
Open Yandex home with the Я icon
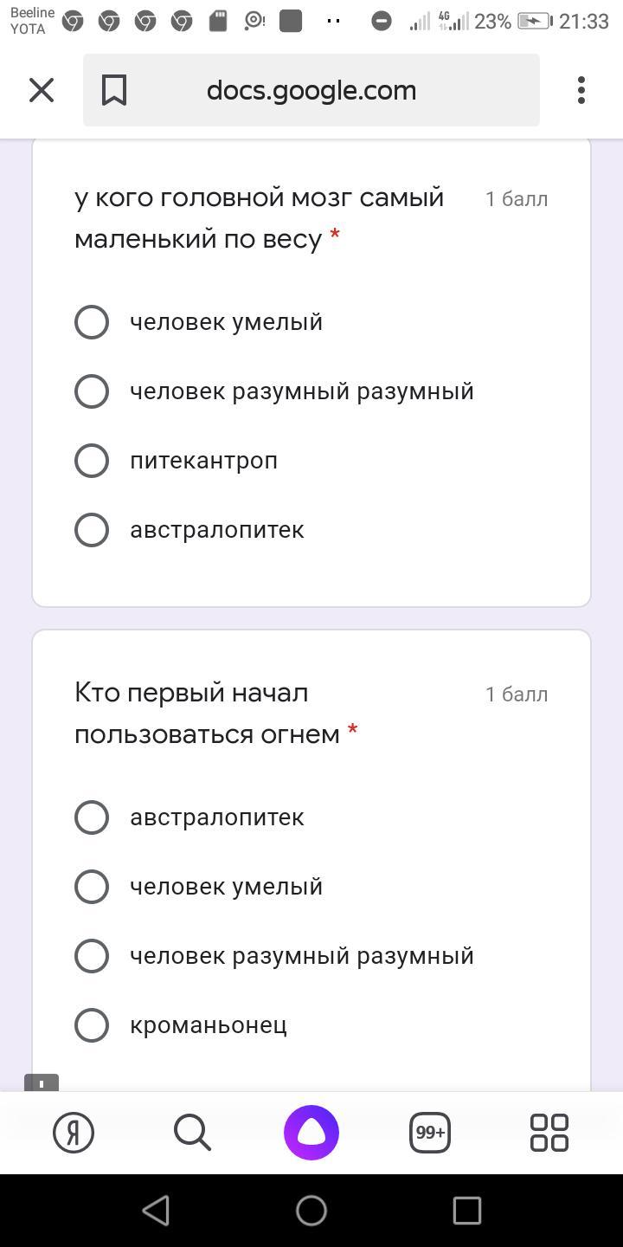pos(74,1132)
